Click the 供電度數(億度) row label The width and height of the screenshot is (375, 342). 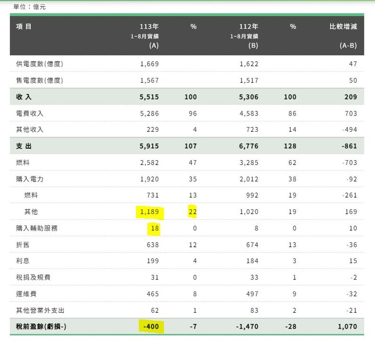point(39,64)
